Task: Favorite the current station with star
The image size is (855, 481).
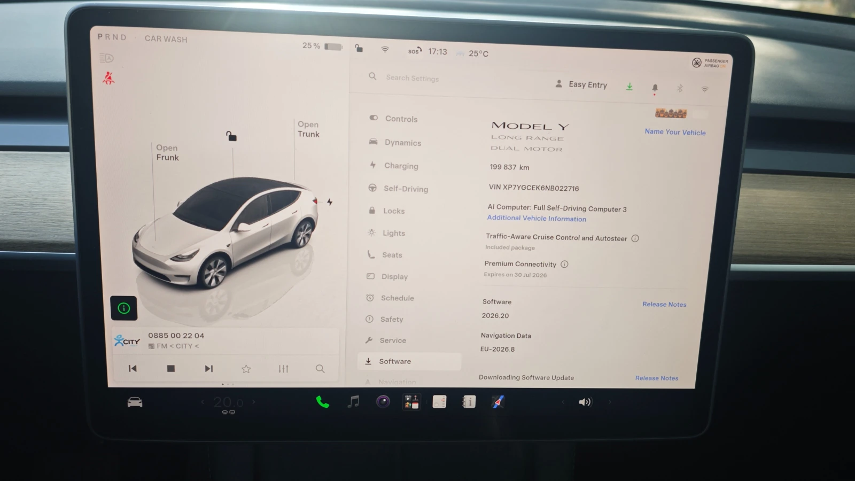Action: 246,369
